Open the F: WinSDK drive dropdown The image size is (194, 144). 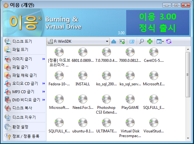tap(78, 41)
